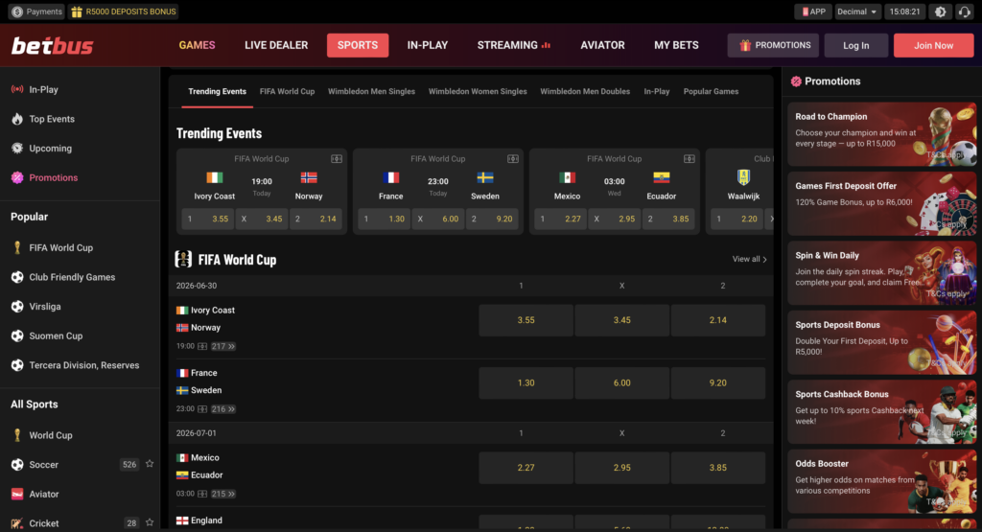Select the SPORTS menu item
The height and width of the screenshot is (532, 982).
(x=358, y=45)
